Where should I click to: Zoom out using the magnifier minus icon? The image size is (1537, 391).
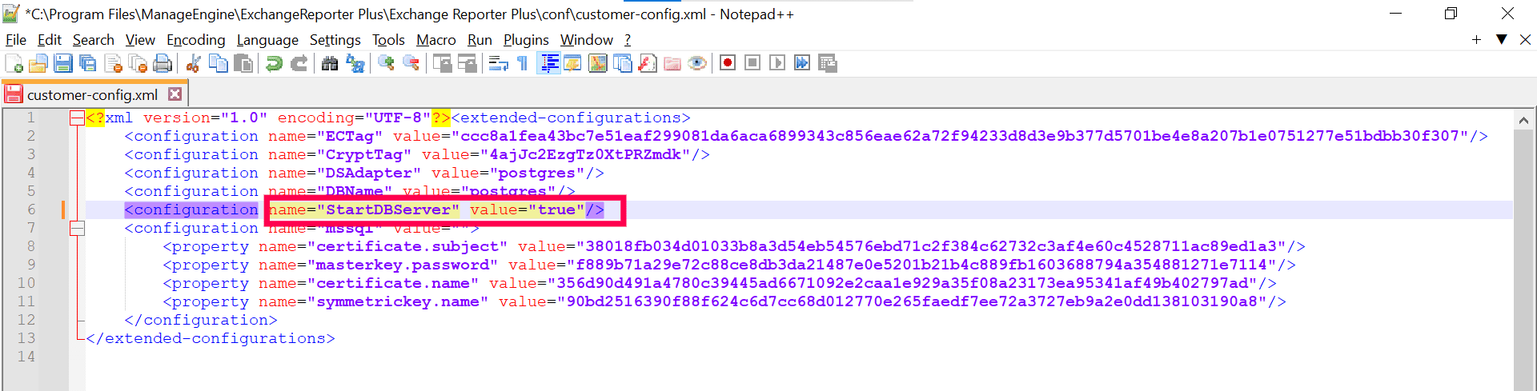click(x=411, y=63)
